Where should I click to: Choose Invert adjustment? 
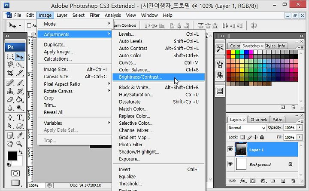(x=159, y=169)
